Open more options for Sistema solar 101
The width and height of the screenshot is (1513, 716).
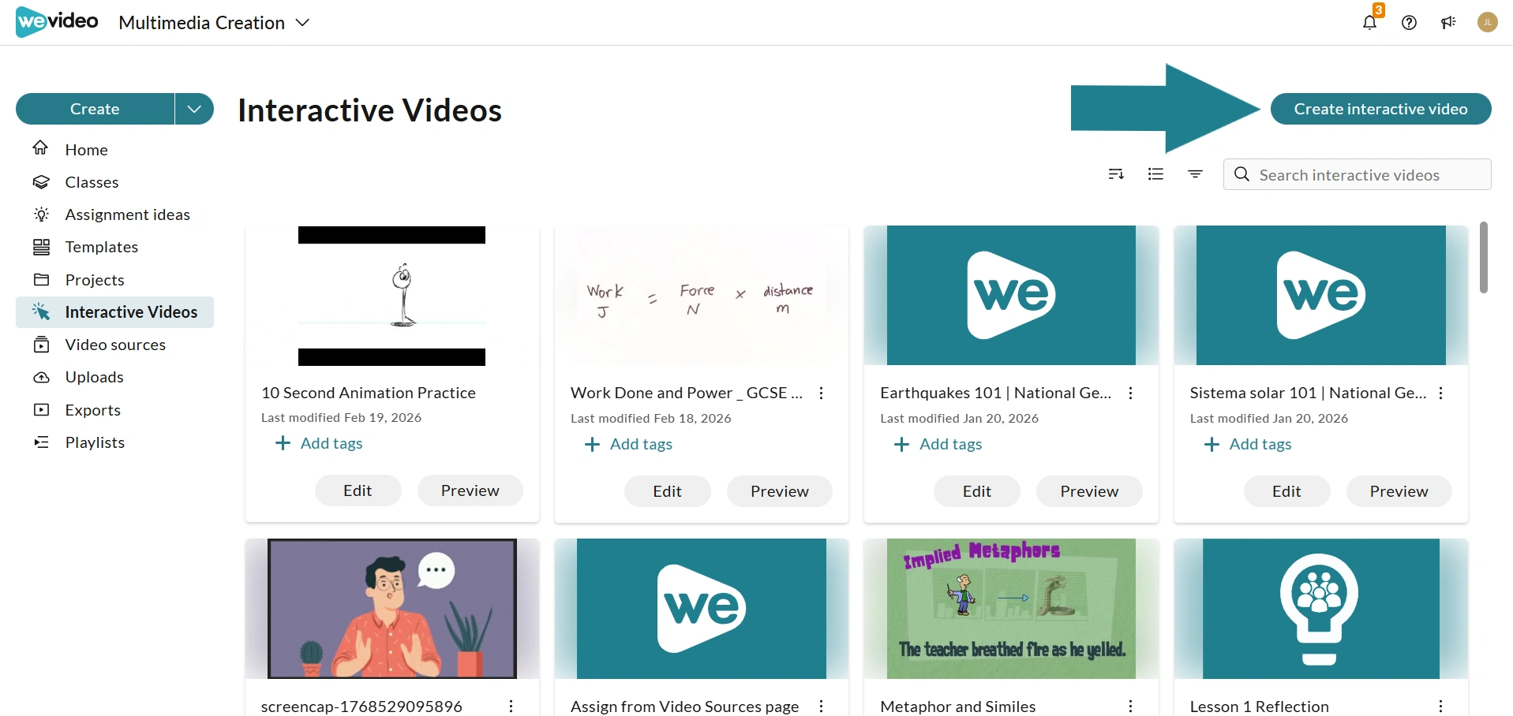(x=1440, y=393)
